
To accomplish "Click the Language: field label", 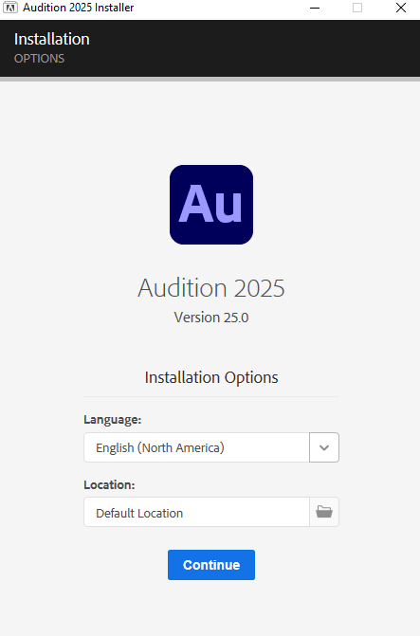I will (113, 419).
